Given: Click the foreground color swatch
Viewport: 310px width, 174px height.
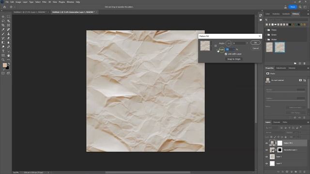Looking at the screenshot, I should tap(4, 65).
